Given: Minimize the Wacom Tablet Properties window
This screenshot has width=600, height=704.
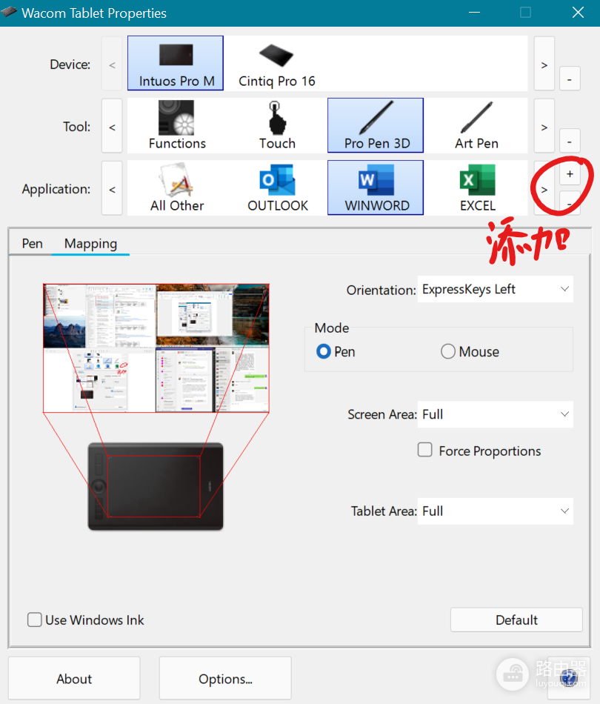Looking at the screenshot, I should coord(474,13).
